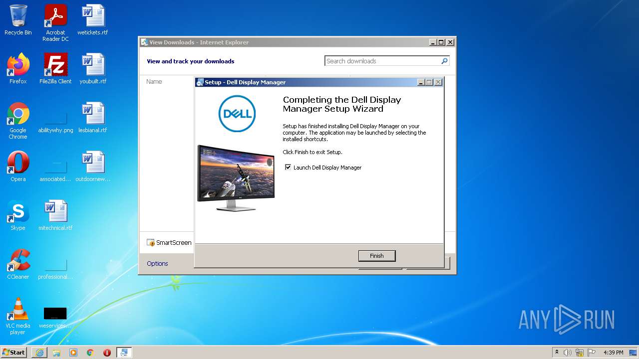Select outdoornew... document icon

(x=93, y=167)
